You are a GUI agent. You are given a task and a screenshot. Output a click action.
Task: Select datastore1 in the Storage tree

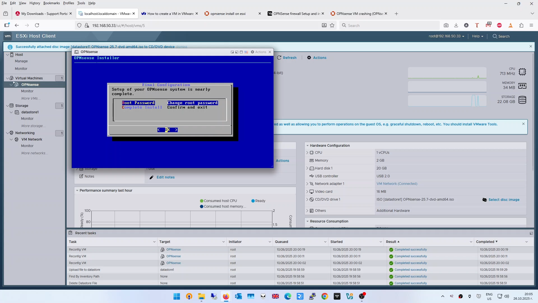[30, 112]
